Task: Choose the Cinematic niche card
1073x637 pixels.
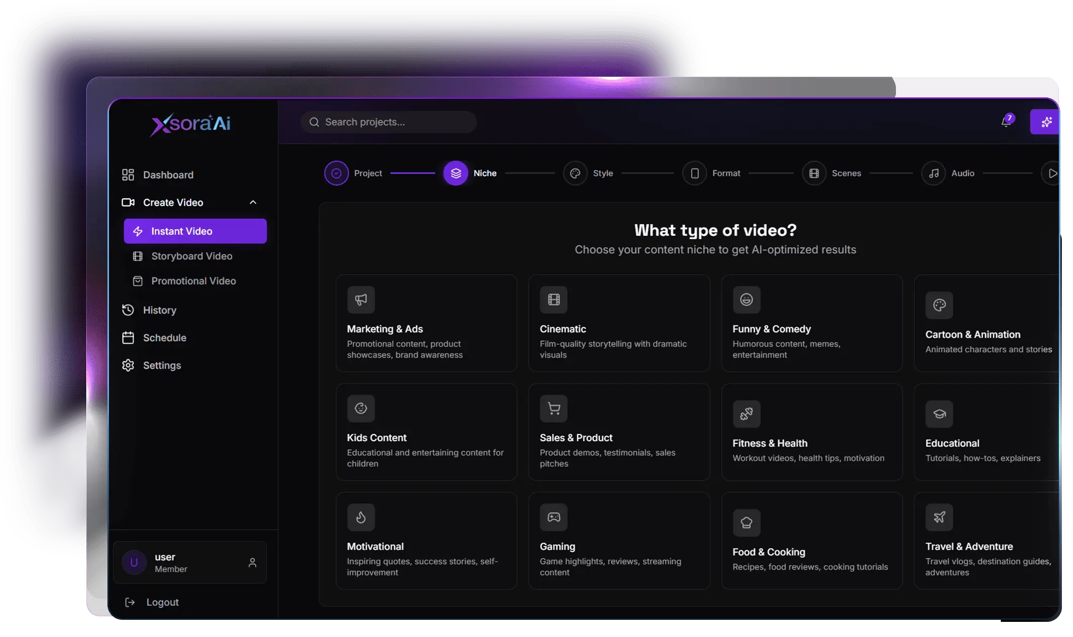Action: (x=619, y=323)
